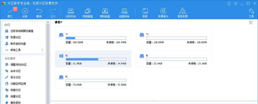Click the pending operations 03 badge
Viewport: 258px width, 104px height.
15,9
